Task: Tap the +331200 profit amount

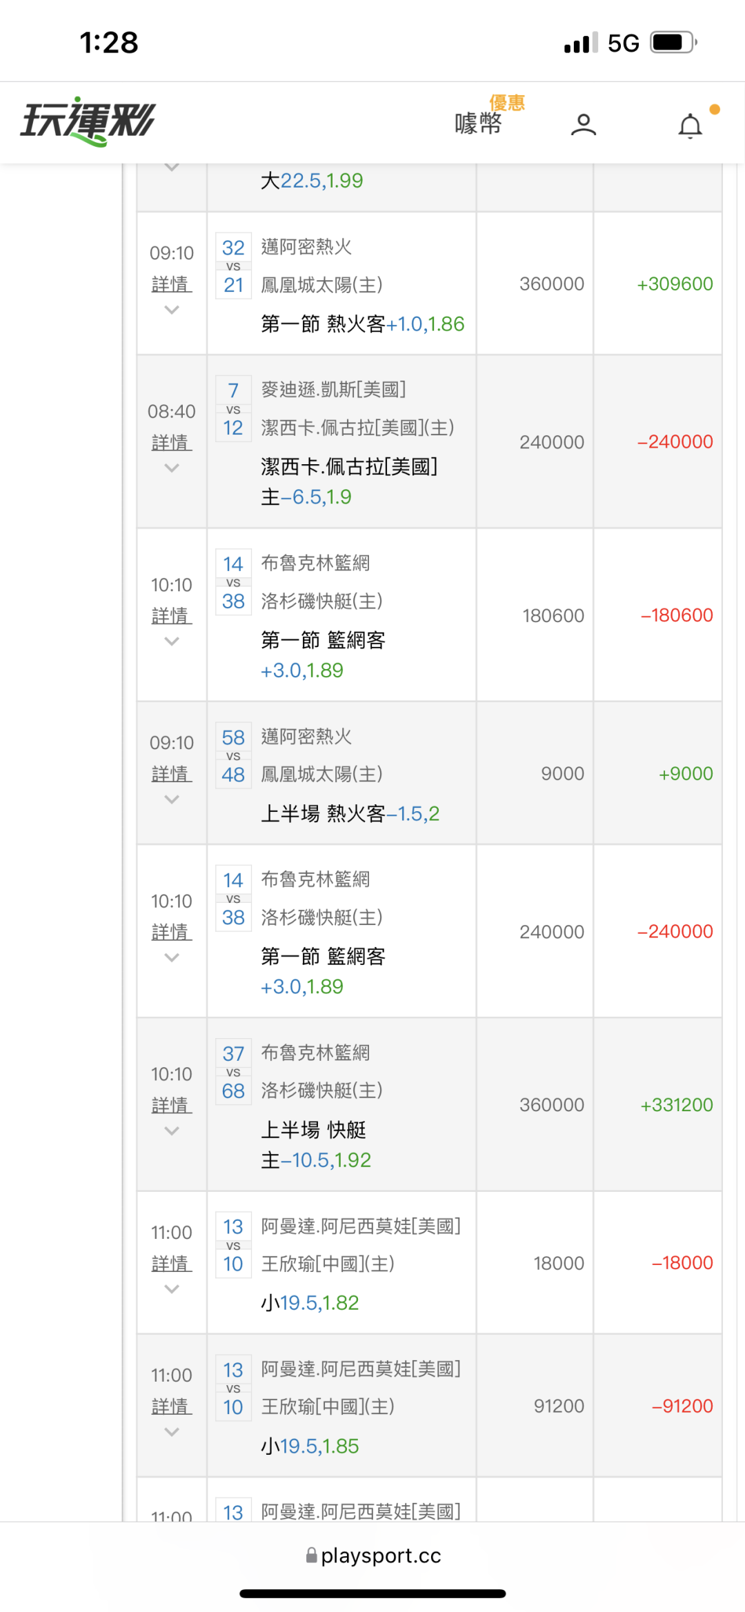Action: coord(676,1105)
